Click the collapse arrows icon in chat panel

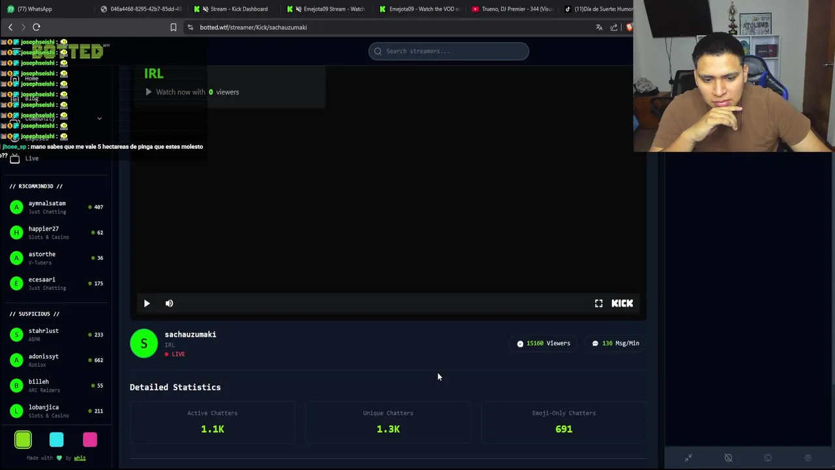(688, 458)
